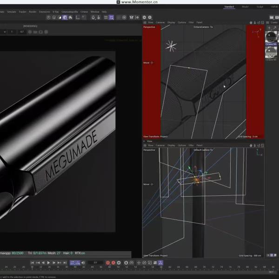The height and width of the screenshot is (279, 279).
Task: Click the rotate view icon of lower viewport
Action: coord(259,146)
